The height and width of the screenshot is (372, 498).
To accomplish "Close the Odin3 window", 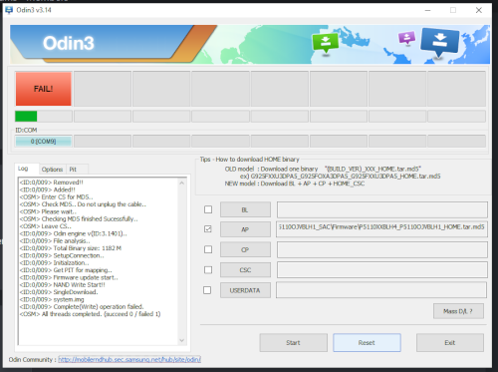I will 479,10.
